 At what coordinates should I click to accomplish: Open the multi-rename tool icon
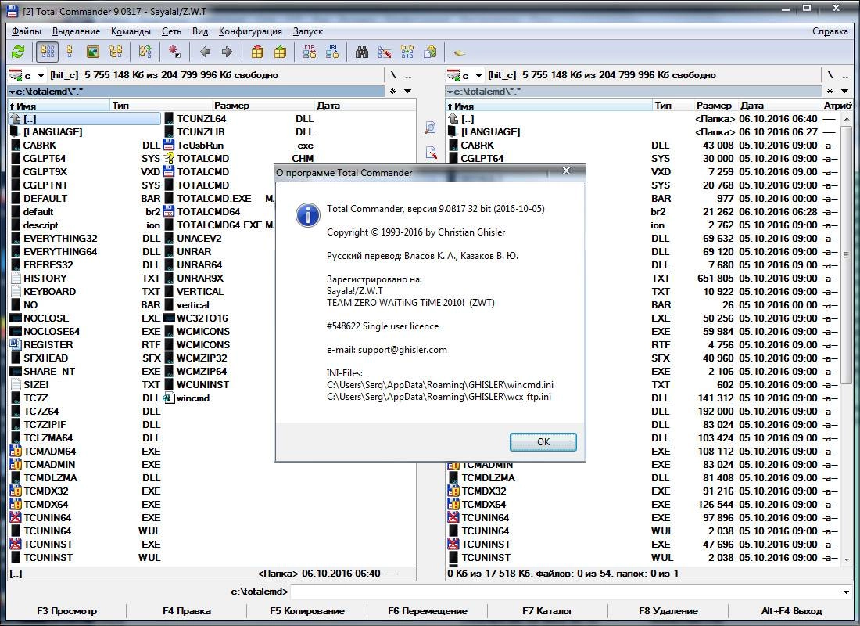click(385, 52)
